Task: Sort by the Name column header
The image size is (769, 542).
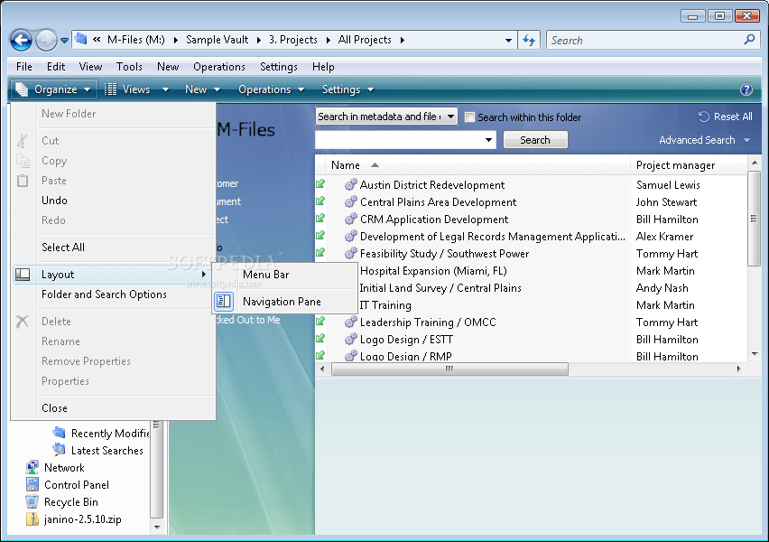Action: [346, 165]
